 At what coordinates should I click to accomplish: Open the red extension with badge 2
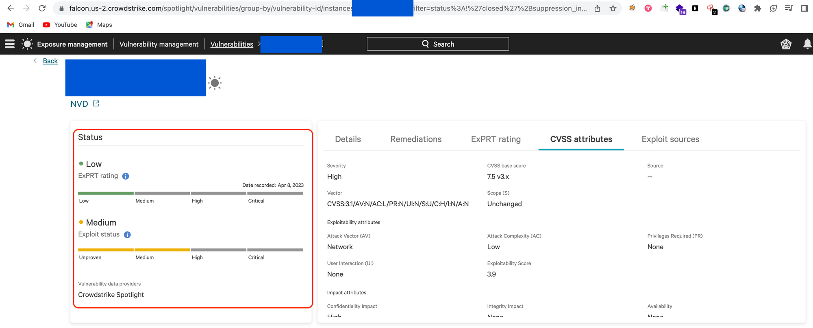pyautogui.click(x=711, y=9)
